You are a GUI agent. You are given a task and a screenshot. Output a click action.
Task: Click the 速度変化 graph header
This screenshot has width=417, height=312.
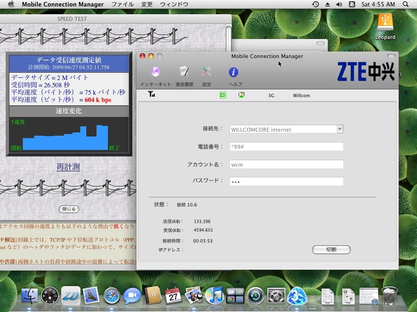[x=69, y=111]
